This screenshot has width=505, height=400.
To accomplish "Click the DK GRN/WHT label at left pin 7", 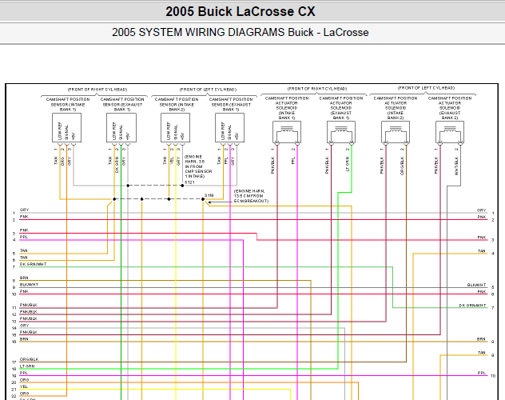I will (34, 264).
